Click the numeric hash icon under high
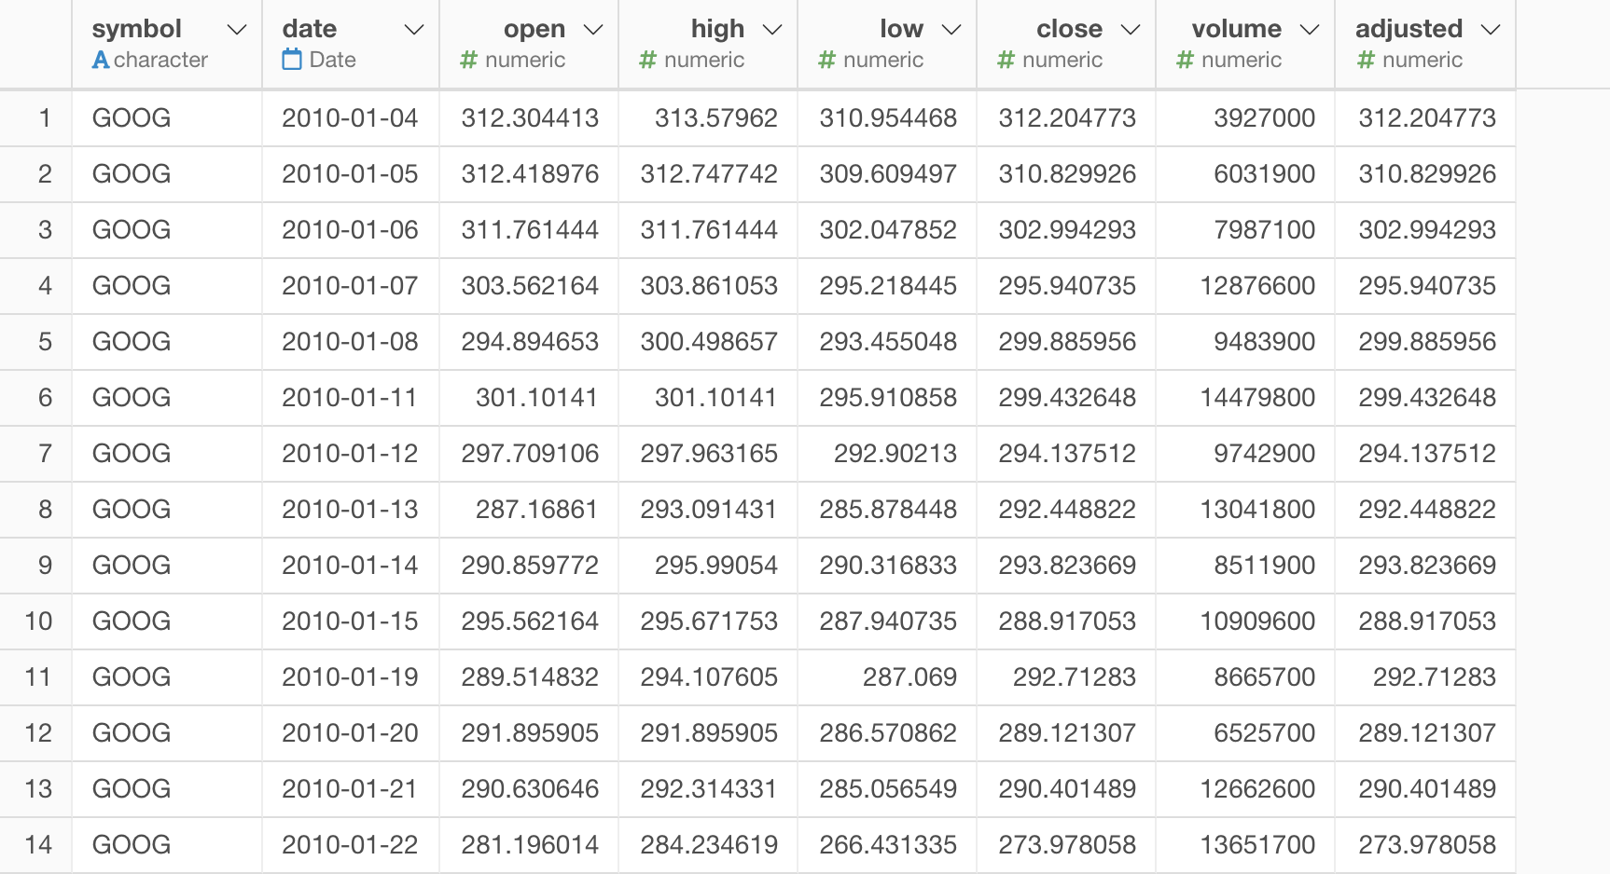Viewport: 1610px width, 874px height. [647, 60]
